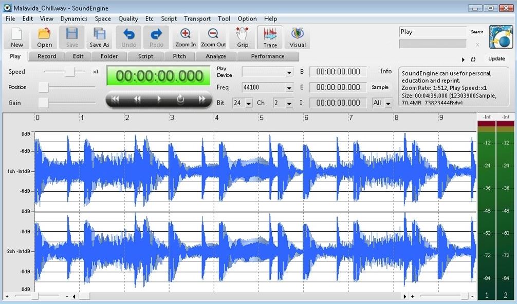Open a file with the Open icon
Viewport: 517px width, 304px height.
click(x=44, y=37)
